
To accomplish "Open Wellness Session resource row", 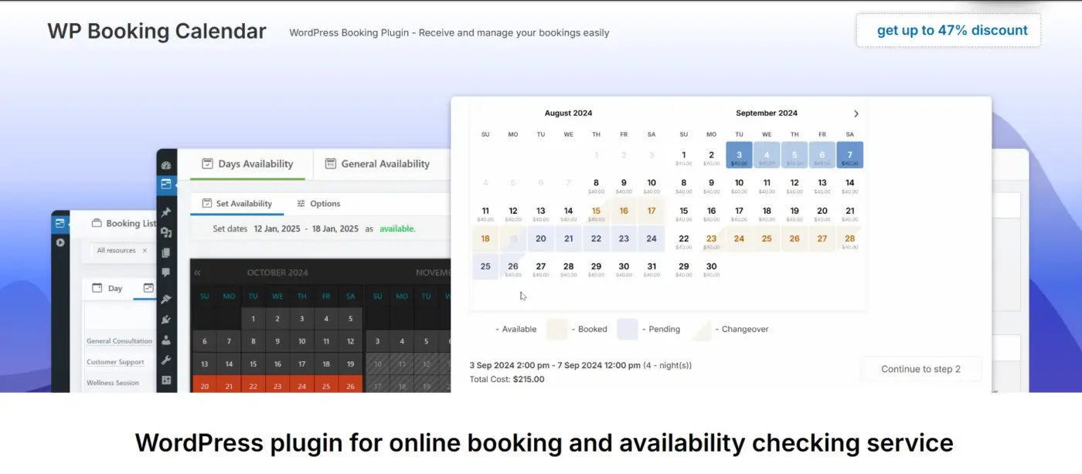I will pos(113,383).
